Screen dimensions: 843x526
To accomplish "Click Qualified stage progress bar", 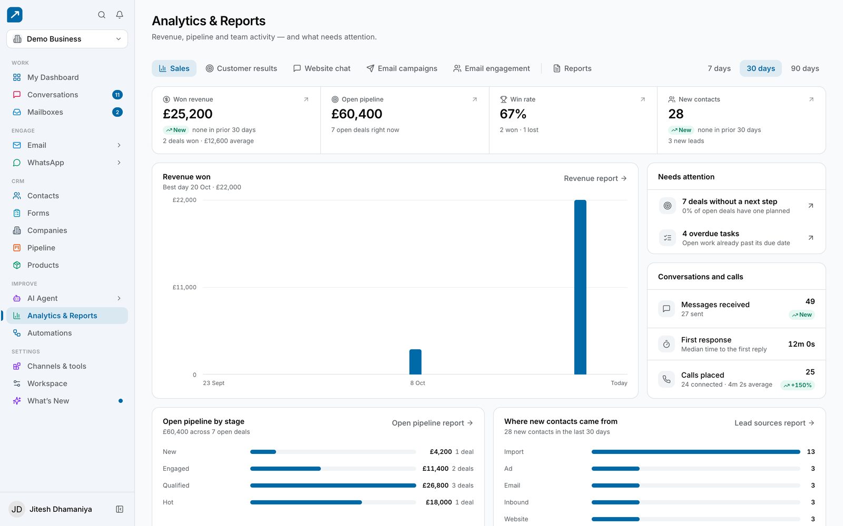I will tap(333, 485).
